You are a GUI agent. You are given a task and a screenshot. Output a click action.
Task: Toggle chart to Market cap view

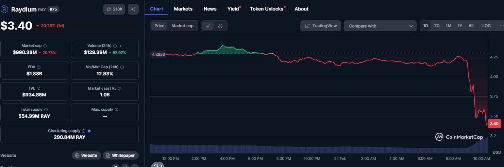tap(182, 26)
